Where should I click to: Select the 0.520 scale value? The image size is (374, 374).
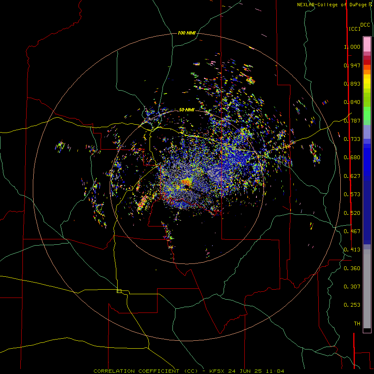[x=352, y=213]
